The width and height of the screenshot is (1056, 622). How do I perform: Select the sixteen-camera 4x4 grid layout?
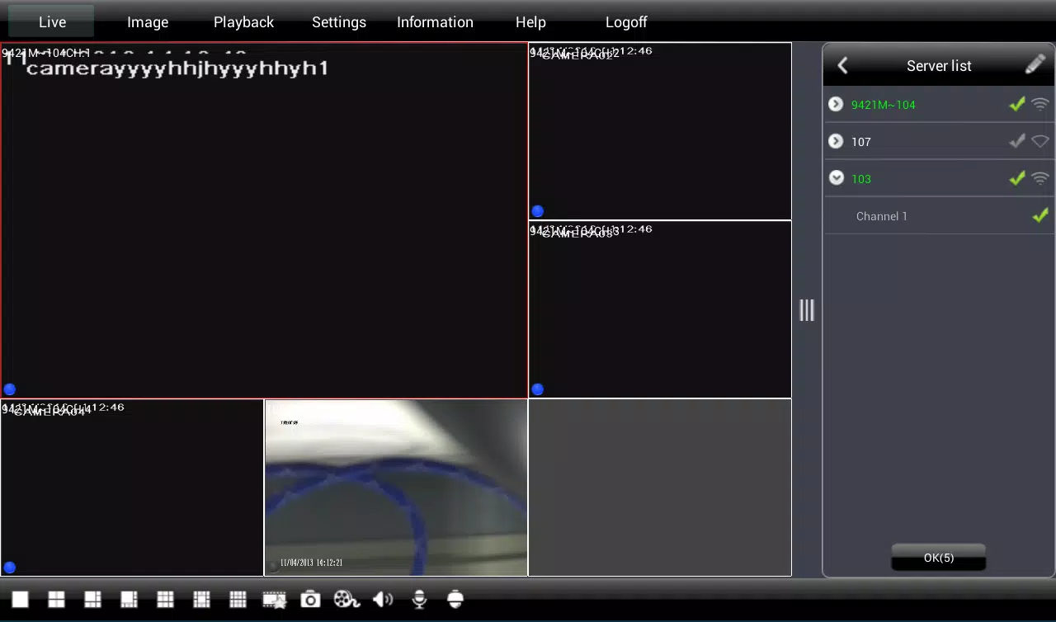pyautogui.click(x=238, y=600)
